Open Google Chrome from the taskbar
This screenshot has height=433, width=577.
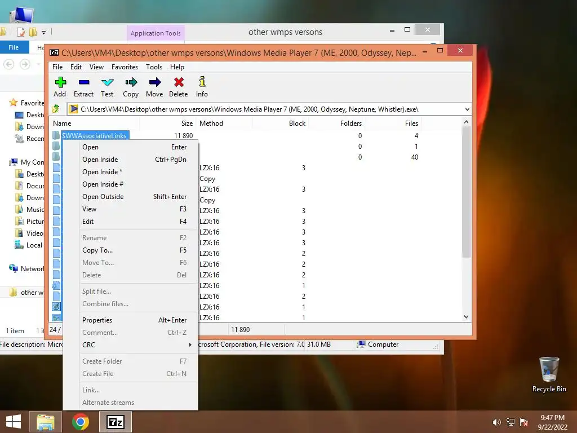click(x=81, y=422)
